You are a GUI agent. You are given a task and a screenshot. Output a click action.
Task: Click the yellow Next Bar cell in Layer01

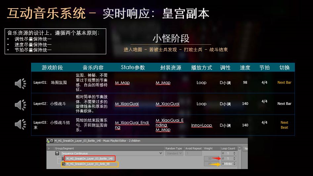284,82
